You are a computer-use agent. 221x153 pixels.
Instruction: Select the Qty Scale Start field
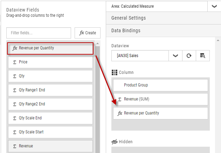[50, 132]
